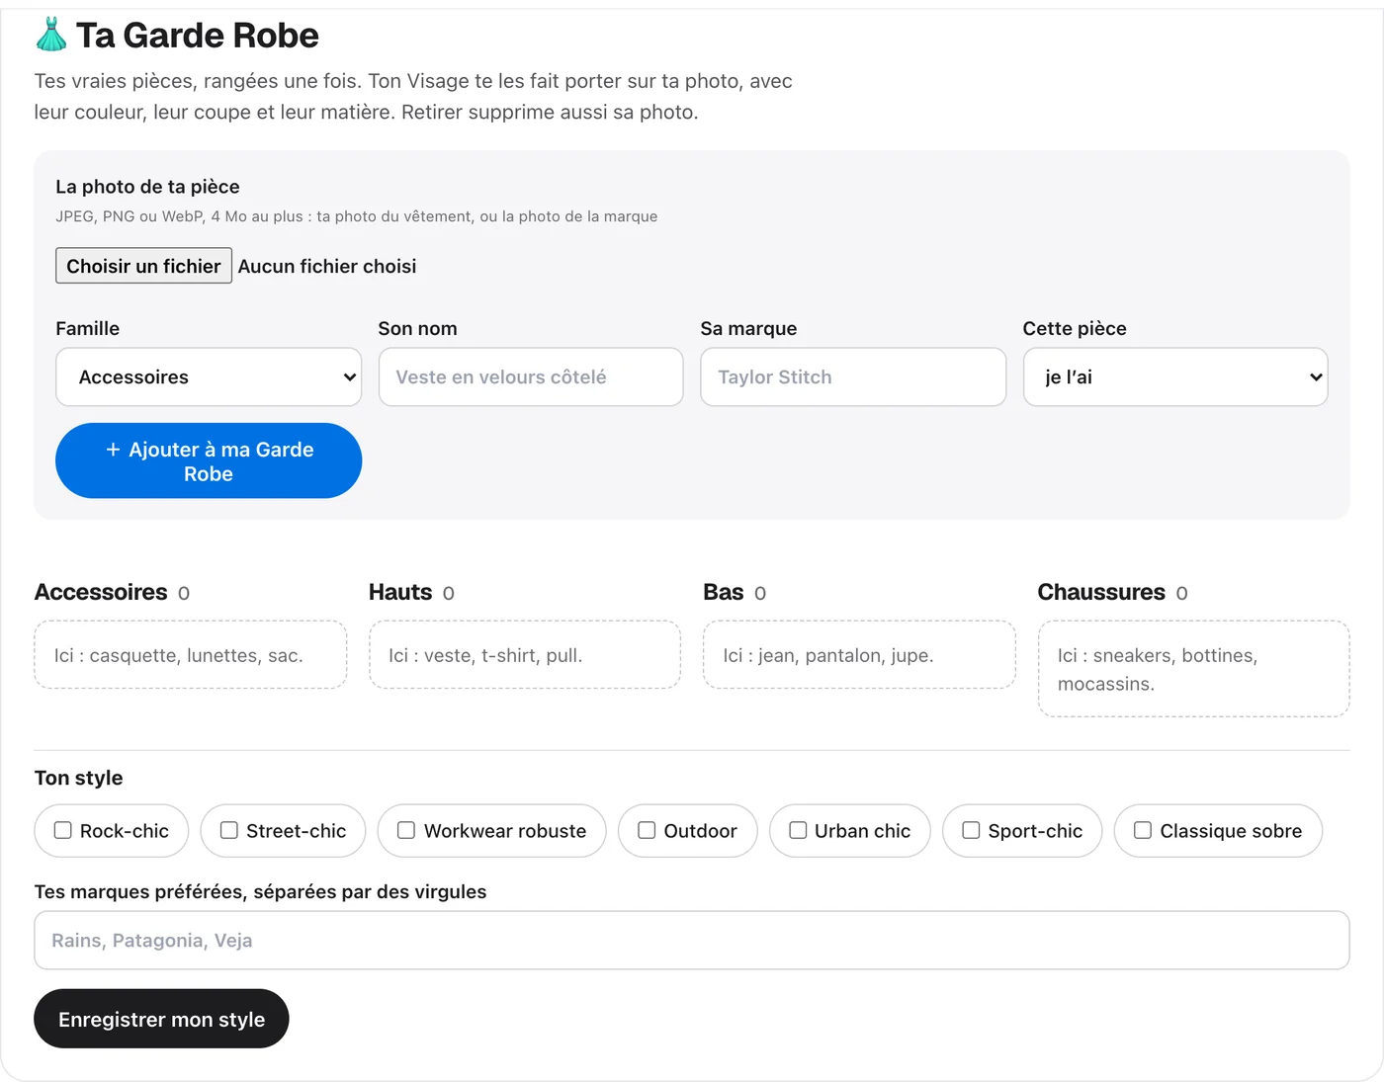Expand the Cette pièce dropdown
1384x1082 pixels.
click(1175, 376)
